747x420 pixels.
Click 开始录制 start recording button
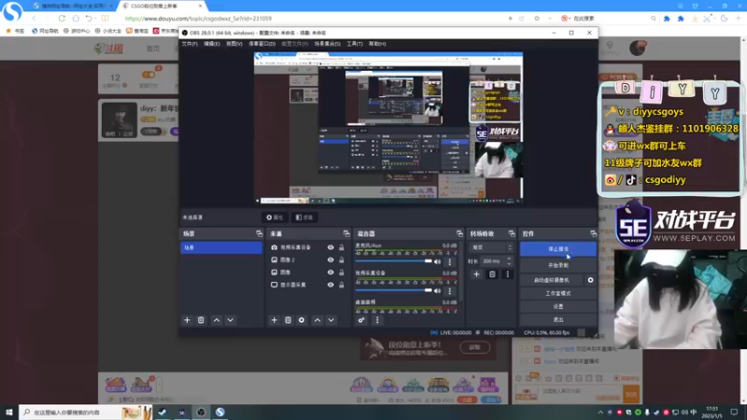557,265
